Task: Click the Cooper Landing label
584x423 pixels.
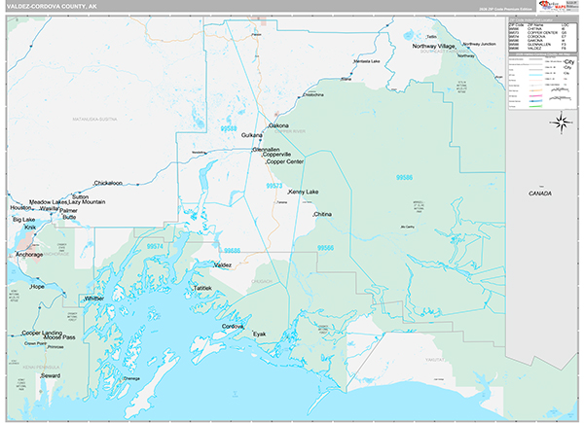Action: [x=42, y=333]
